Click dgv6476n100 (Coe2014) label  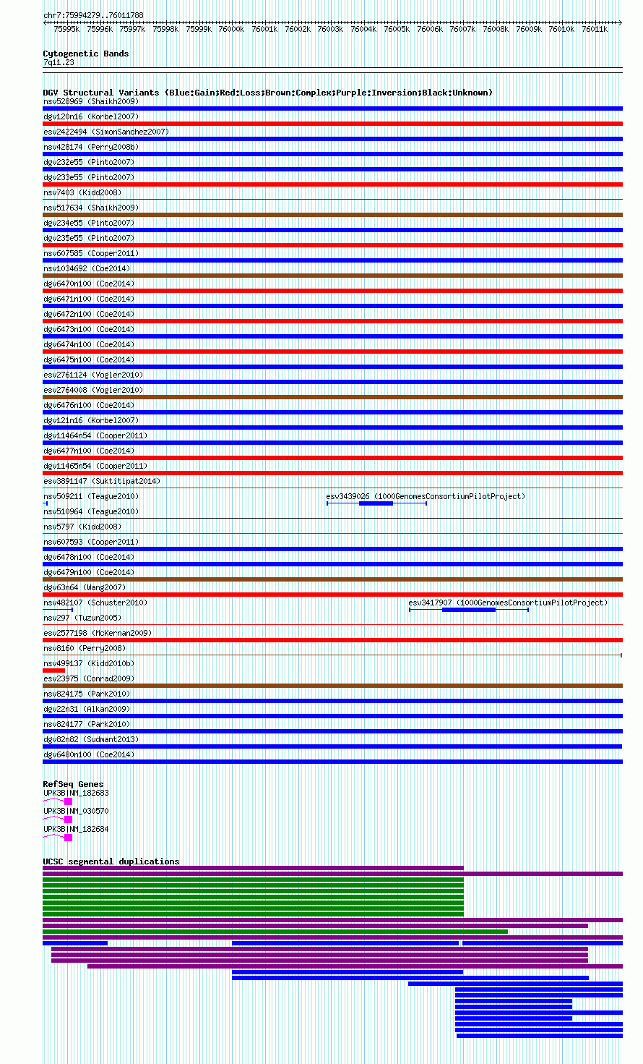point(89,405)
